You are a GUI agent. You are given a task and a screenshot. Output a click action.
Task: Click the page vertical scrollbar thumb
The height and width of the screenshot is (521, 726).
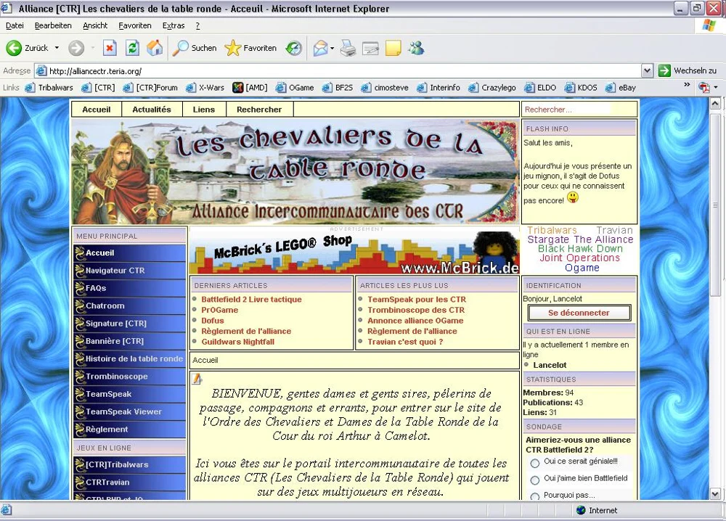pos(715,204)
